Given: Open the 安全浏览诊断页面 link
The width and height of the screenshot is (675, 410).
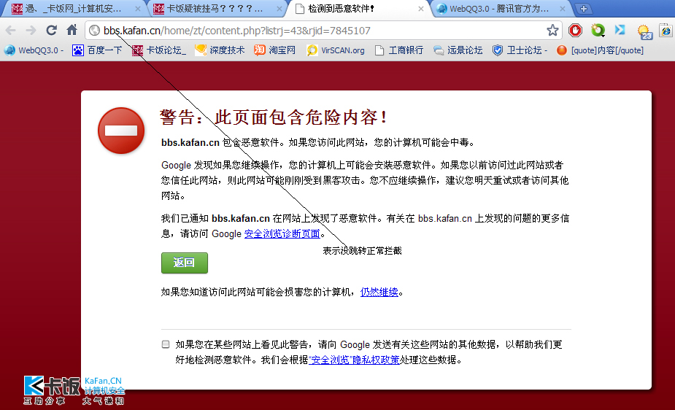Looking at the screenshot, I should point(282,233).
